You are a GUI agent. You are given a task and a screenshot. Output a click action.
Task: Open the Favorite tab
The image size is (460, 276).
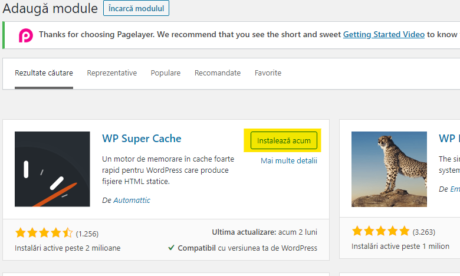pyautogui.click(x=268, y=73)
